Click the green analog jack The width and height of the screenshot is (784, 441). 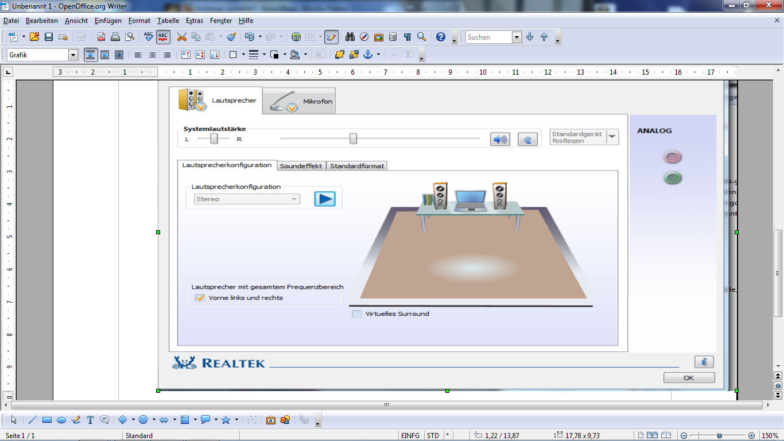pyautogui.click(x=672, y=178)
